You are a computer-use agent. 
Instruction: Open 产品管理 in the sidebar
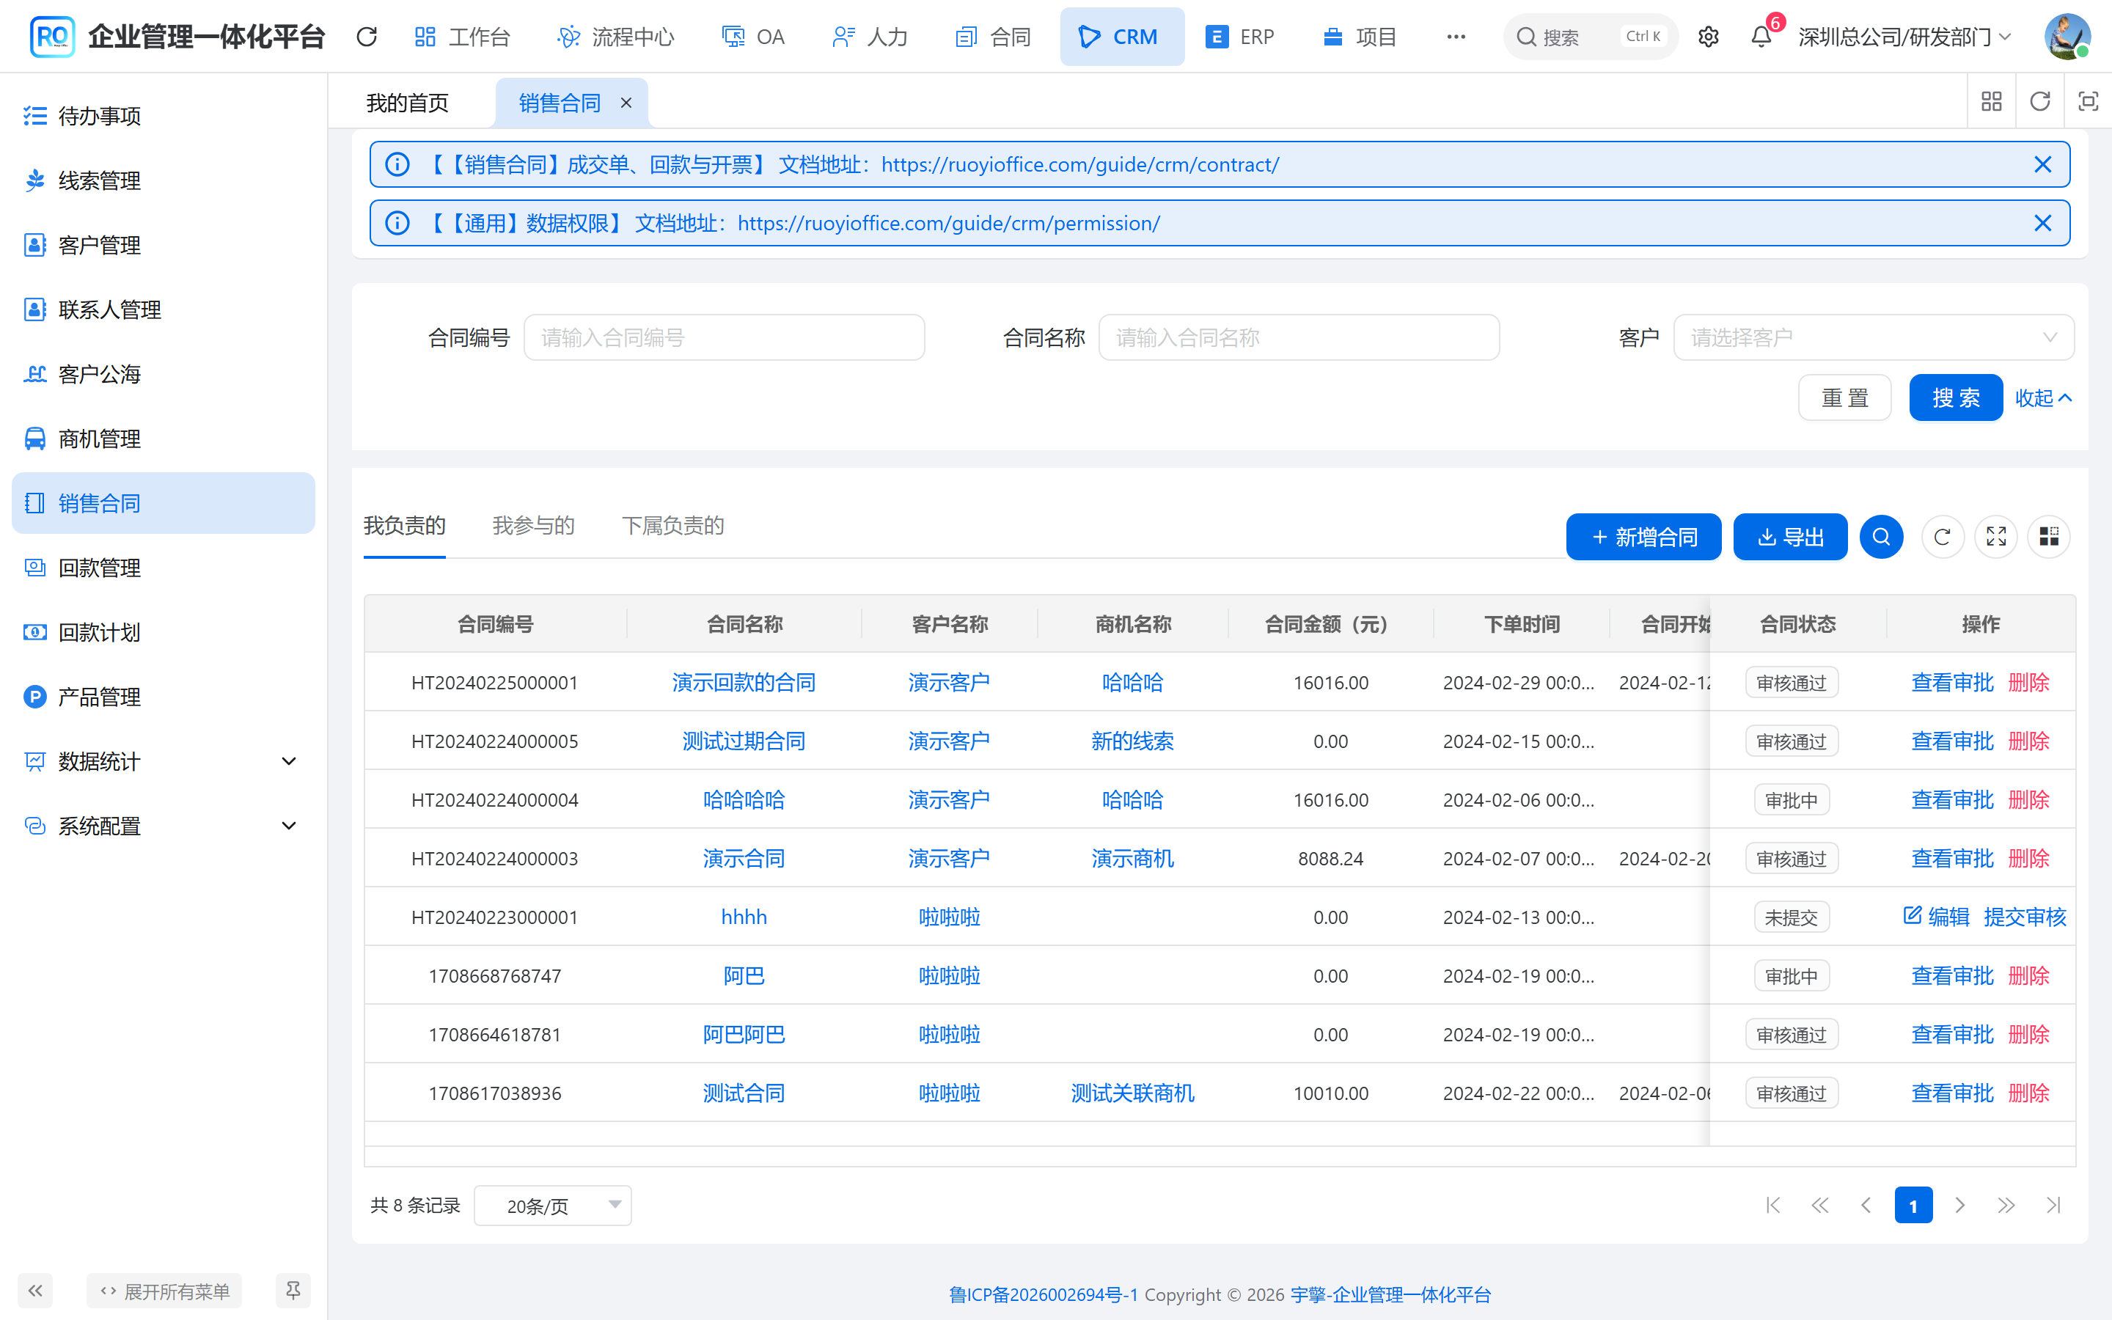point(164,697)
